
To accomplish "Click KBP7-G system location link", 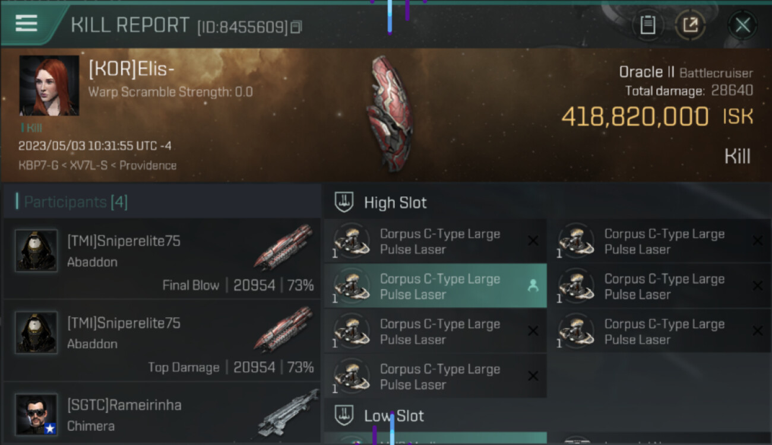I will click(x=37, y=166).
